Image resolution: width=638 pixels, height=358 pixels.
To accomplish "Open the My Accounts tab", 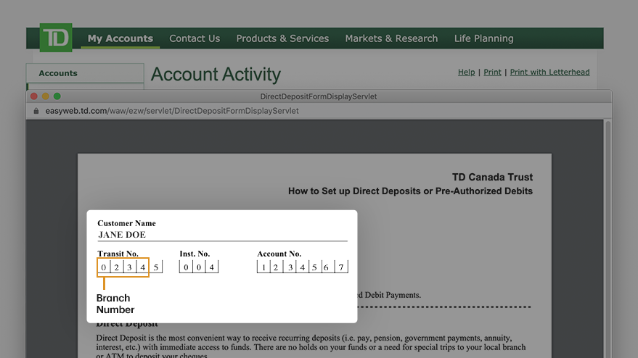I will (120, 38).
